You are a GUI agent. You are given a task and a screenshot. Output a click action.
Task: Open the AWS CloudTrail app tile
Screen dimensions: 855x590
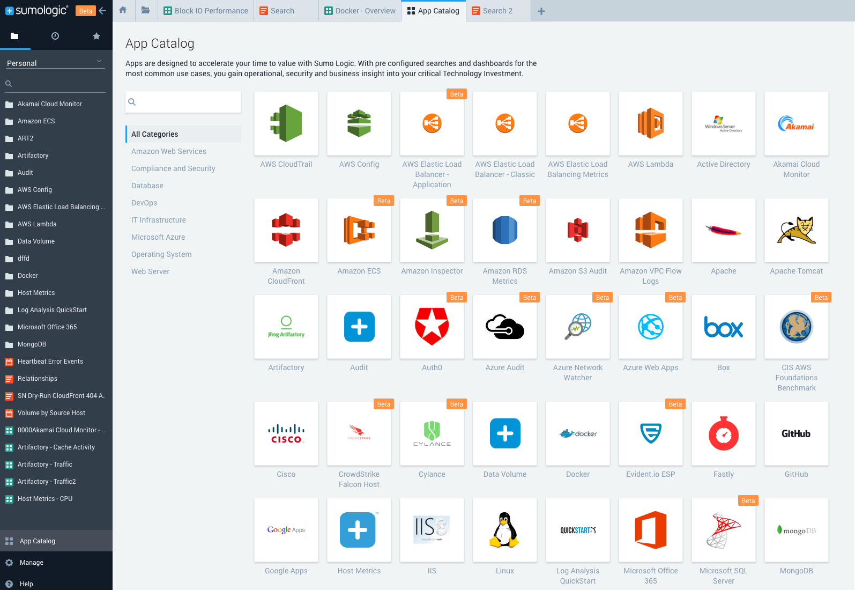pyautogui.click(x=286, y=123)
